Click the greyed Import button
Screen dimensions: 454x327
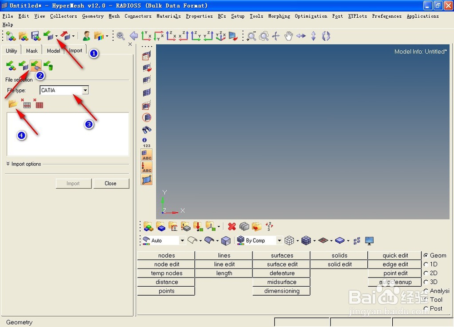click(x=73, y=183)
